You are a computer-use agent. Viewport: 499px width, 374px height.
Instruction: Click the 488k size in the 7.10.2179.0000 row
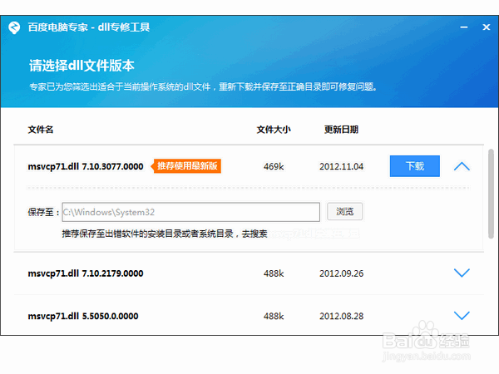click(x=274, y=273)
